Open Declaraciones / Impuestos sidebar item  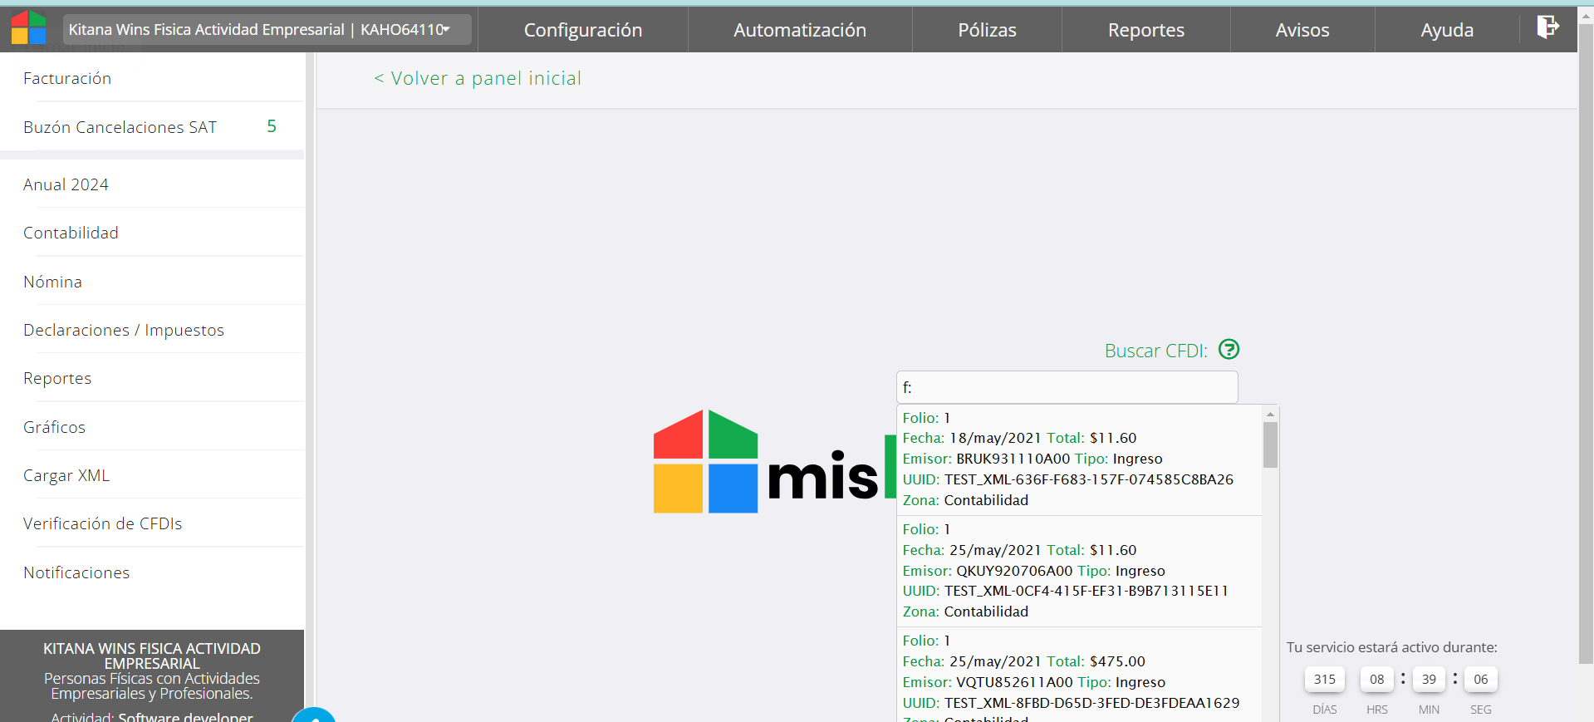tap(124, 330)
